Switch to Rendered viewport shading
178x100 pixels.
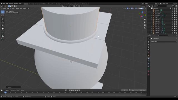pos(144,8)
